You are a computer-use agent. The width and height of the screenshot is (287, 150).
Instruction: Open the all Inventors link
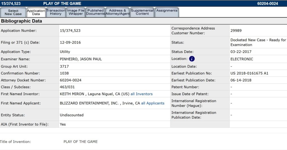[142, 94]
